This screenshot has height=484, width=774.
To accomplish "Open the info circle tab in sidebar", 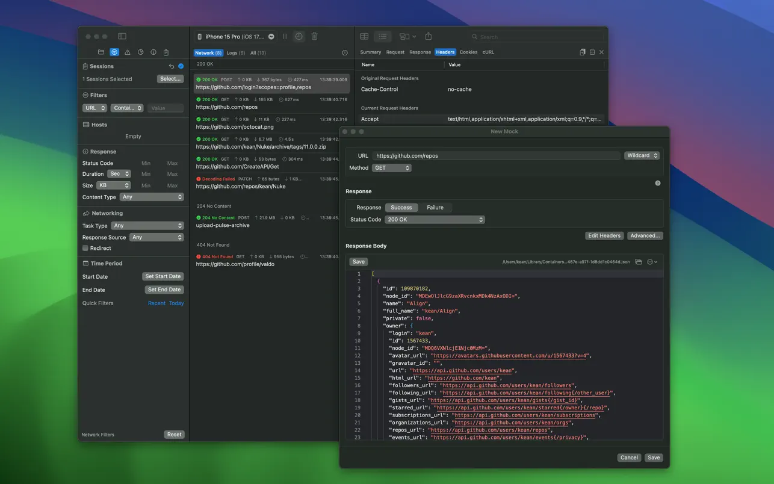I will point(153,52).
